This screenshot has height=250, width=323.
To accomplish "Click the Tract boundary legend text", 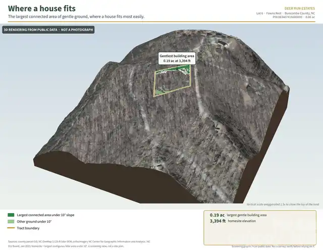I will (x=28, y=228).
